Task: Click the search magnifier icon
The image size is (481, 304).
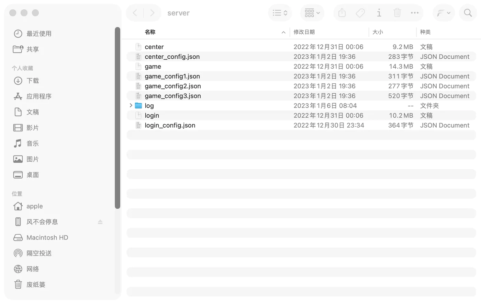Action: (468, 13)
